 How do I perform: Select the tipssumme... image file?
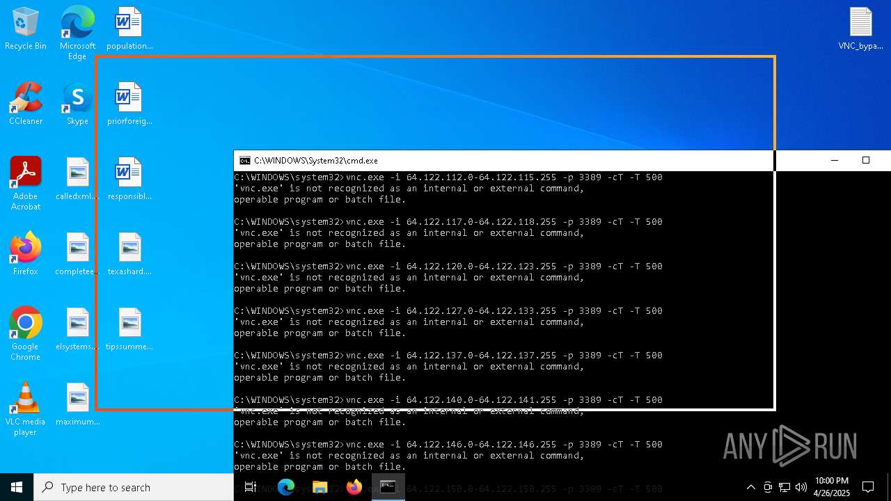[129, 330]
